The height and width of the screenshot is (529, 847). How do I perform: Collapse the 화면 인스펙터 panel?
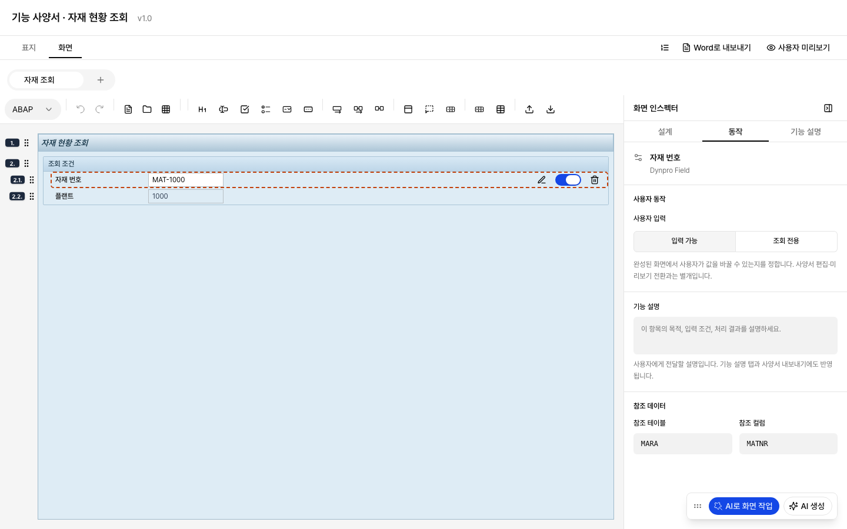coord(828,108)
